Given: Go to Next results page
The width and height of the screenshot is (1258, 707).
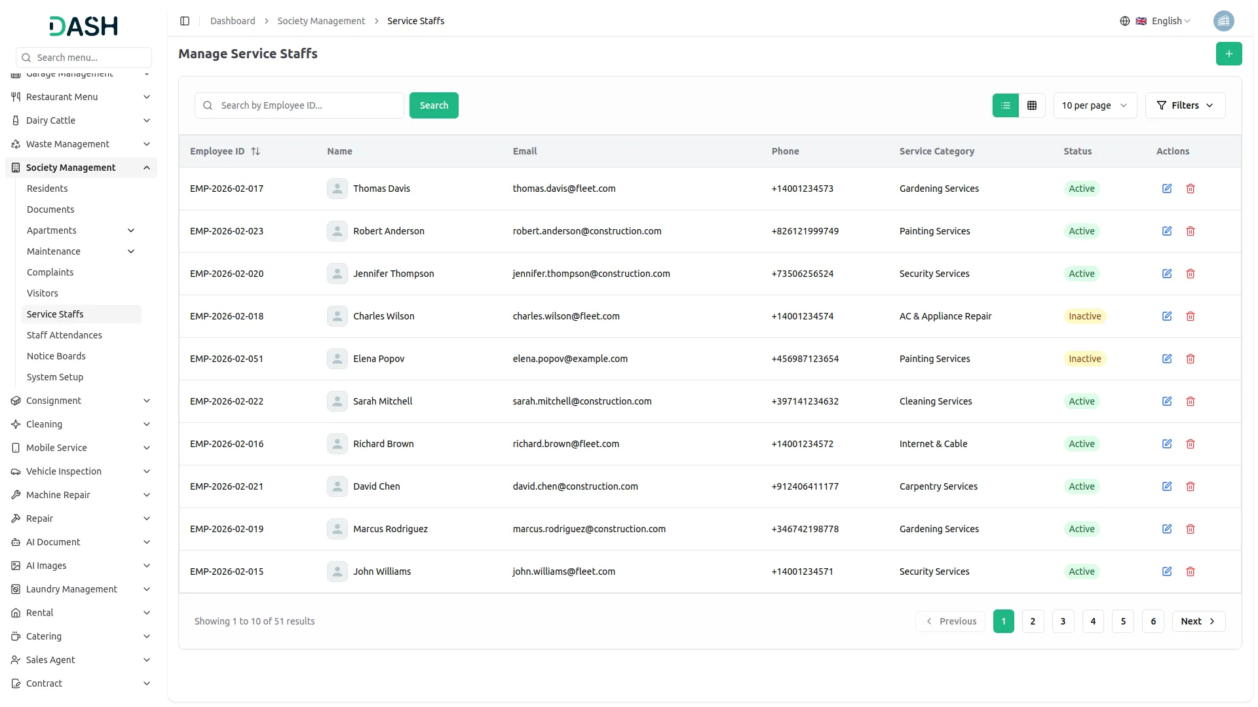Looking at the screenshot, I should (1198, 621).
